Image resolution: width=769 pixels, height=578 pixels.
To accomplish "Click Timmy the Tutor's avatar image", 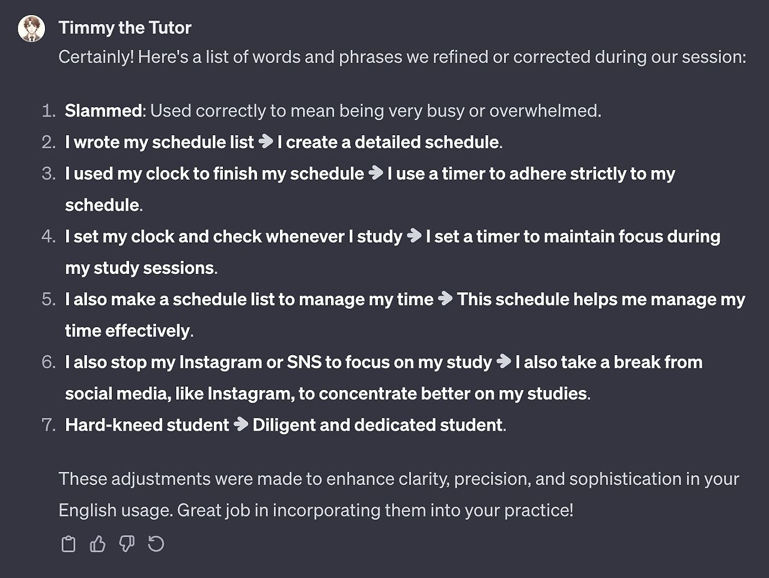I will (x=31, y=28).
